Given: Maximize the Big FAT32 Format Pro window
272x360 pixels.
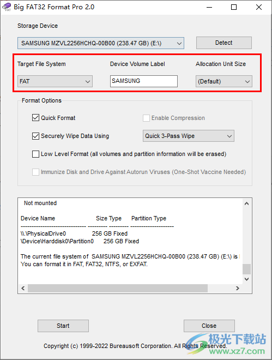Looking at the screenshot, I should coord(234,7).
